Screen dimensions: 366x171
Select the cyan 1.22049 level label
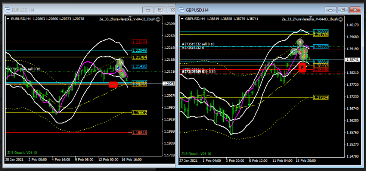139,50
